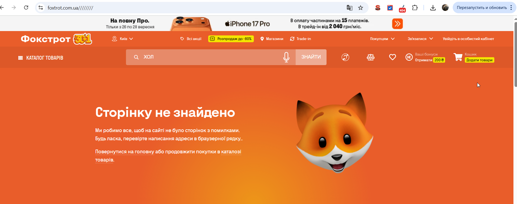Activate voice search microphone icon

[x=286, y=57]
